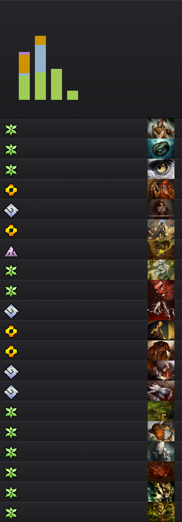Open the armored figure in explosion card
Screen dimensions: 182x522
[161, 230]
